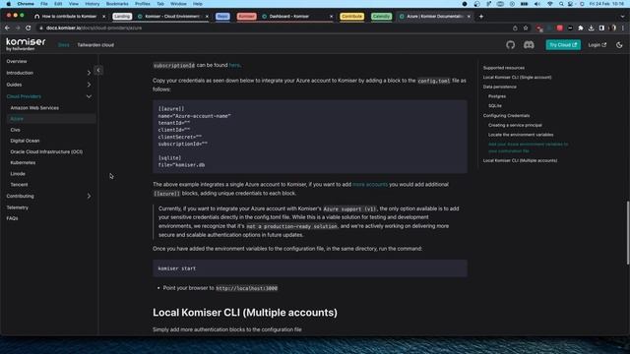Click the komiser logo
630x354 pixels.
(x=26, y=44)
